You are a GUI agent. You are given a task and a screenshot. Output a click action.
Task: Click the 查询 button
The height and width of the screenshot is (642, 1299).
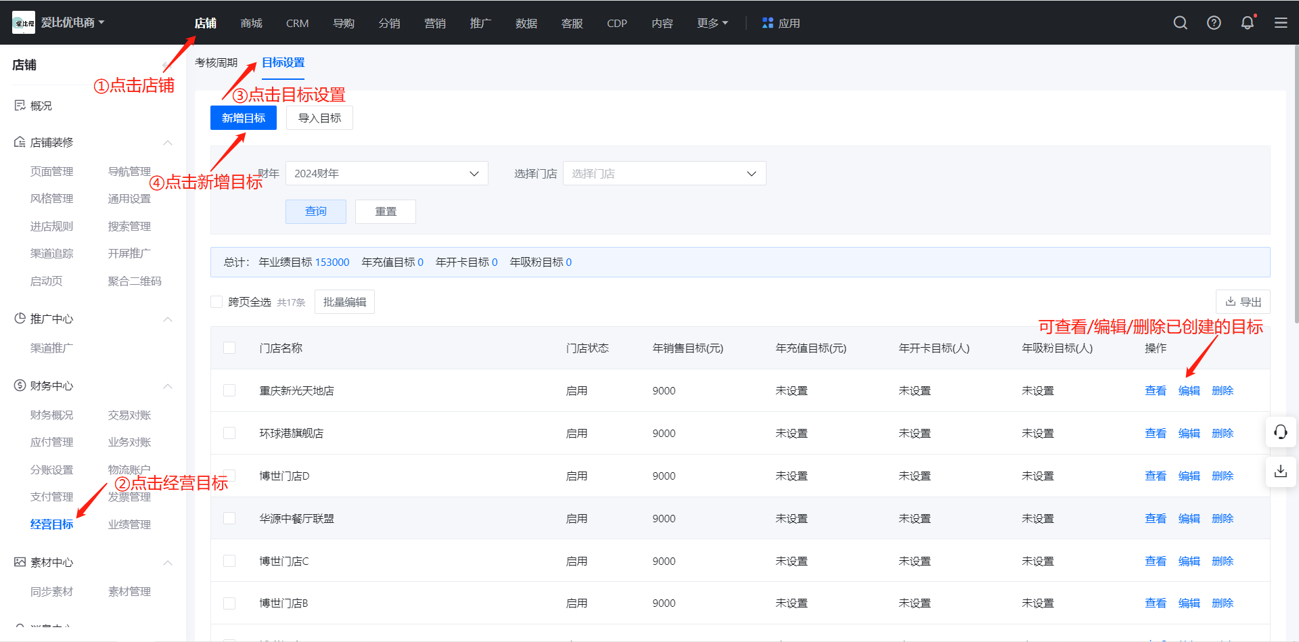[x=316, y=211]
